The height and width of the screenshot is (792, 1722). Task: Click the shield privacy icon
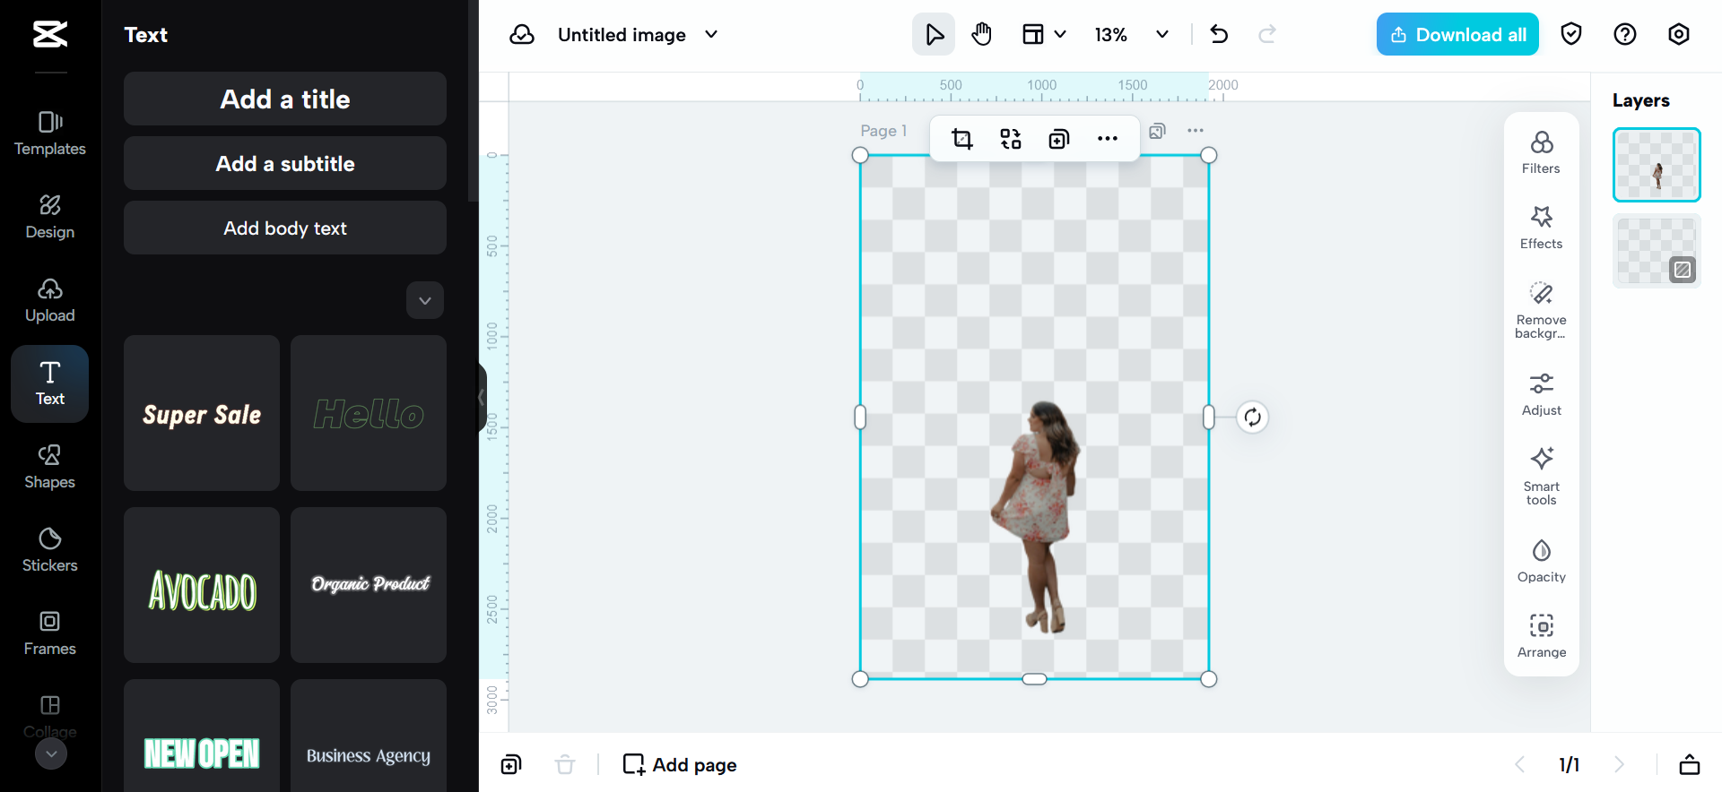1570,35
